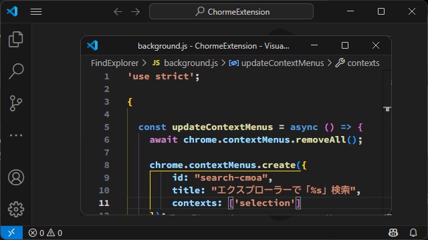428x240 pixels.
Task: Minimize the background.js inner window
Action: pos(314,45)
